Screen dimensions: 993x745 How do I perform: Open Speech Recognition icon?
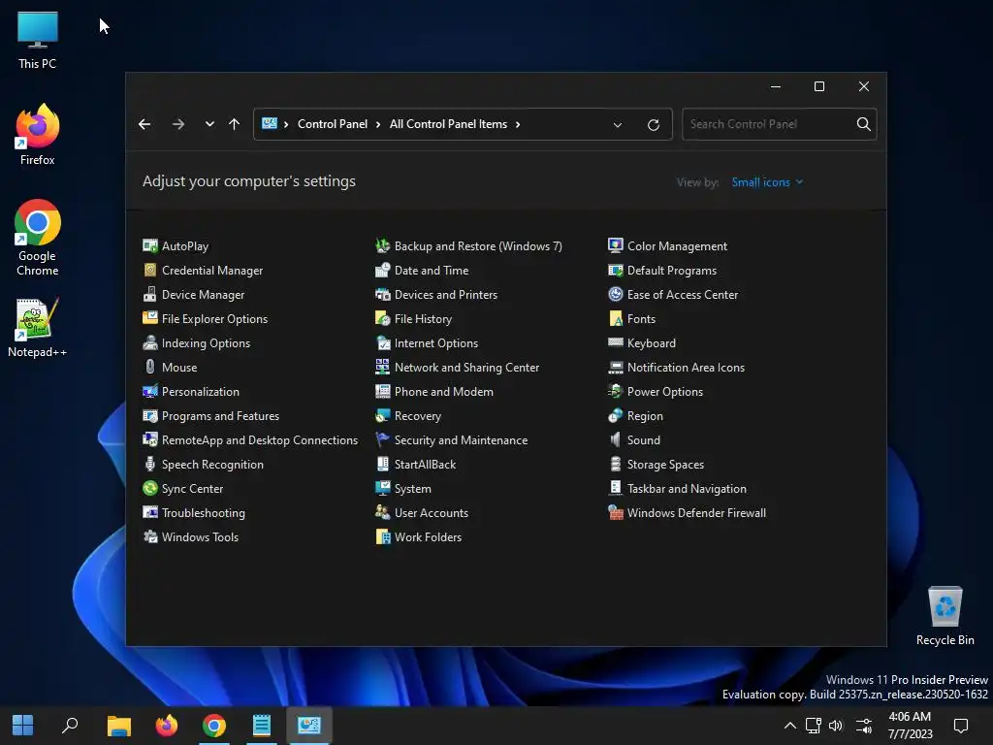coord(150,465)
